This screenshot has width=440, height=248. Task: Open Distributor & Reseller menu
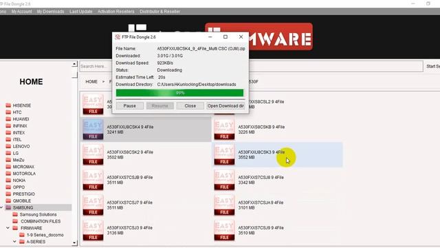(160, 12)
